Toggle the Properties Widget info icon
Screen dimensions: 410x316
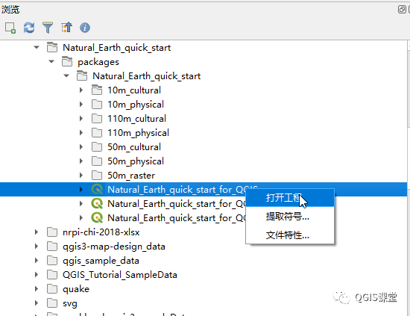point(85,28)
